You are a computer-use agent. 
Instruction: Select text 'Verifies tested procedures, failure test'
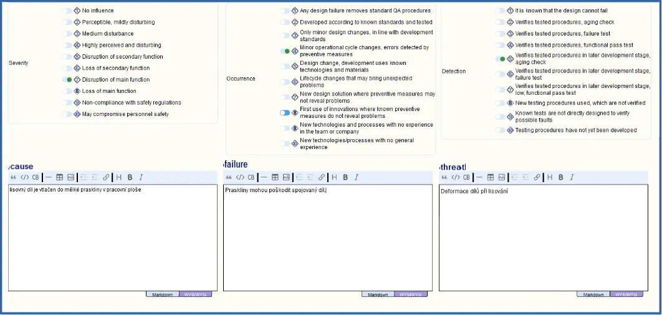tap(563, 34)
